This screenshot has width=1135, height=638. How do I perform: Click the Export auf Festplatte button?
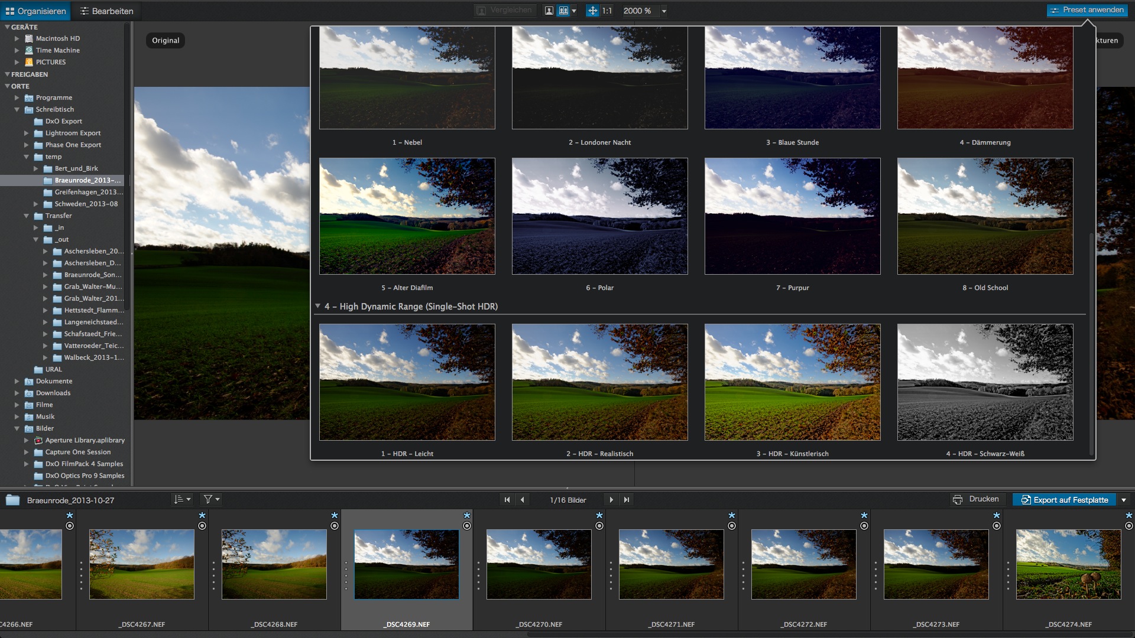(1065, 500)
